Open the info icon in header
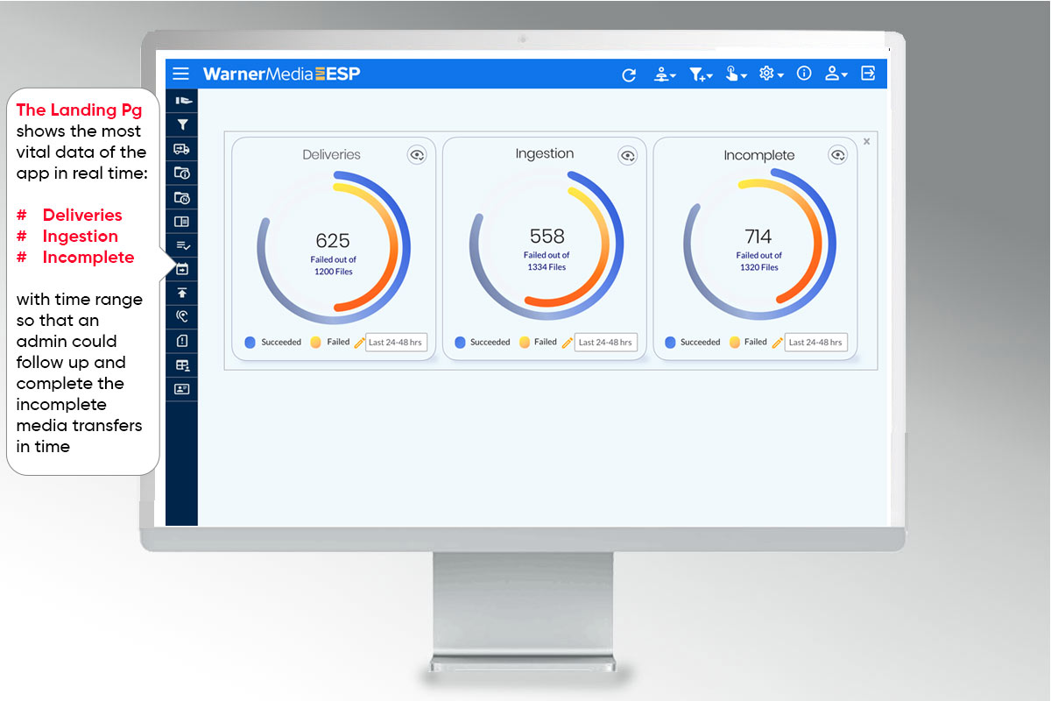 804,74
